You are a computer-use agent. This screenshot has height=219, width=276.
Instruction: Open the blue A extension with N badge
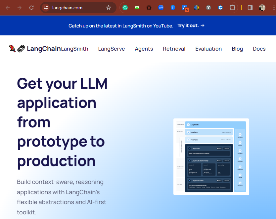[185, 8]
